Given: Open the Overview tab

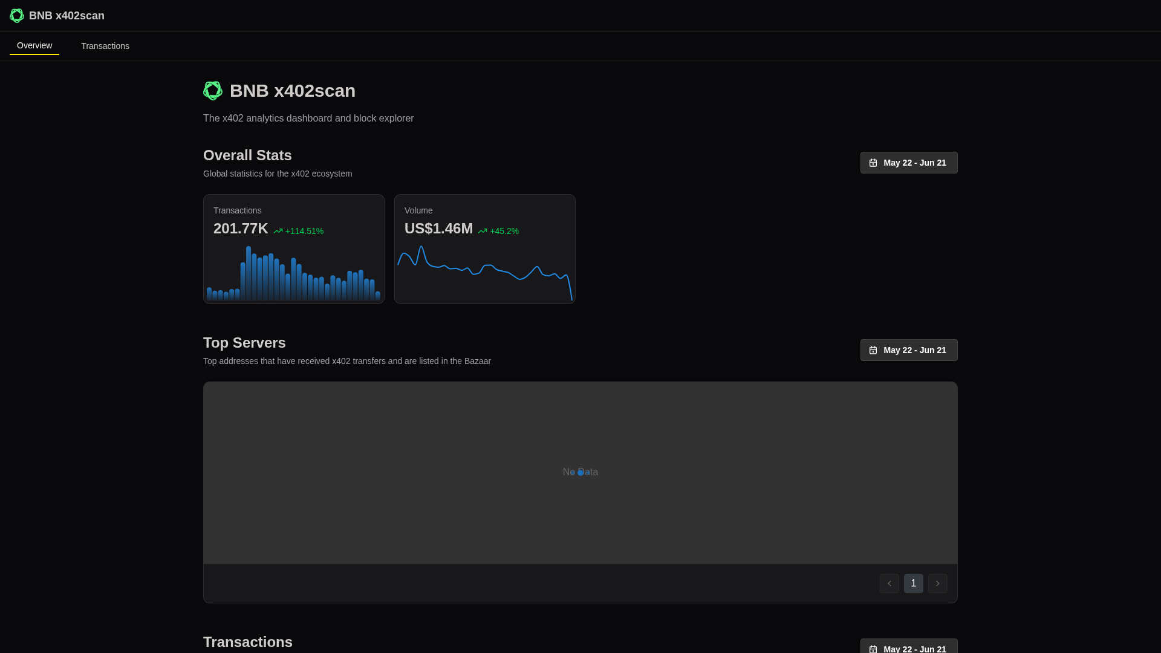Looking at the screenshot, I should (34, 46).
